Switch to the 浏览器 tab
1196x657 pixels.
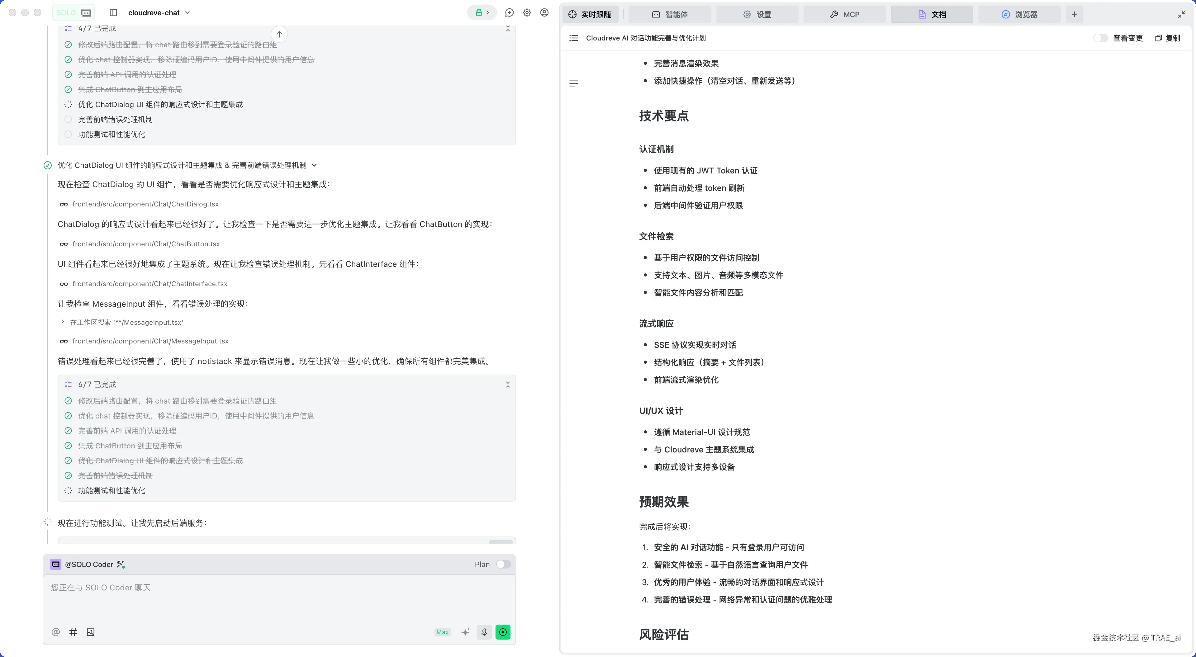[x=1019, y=14]
